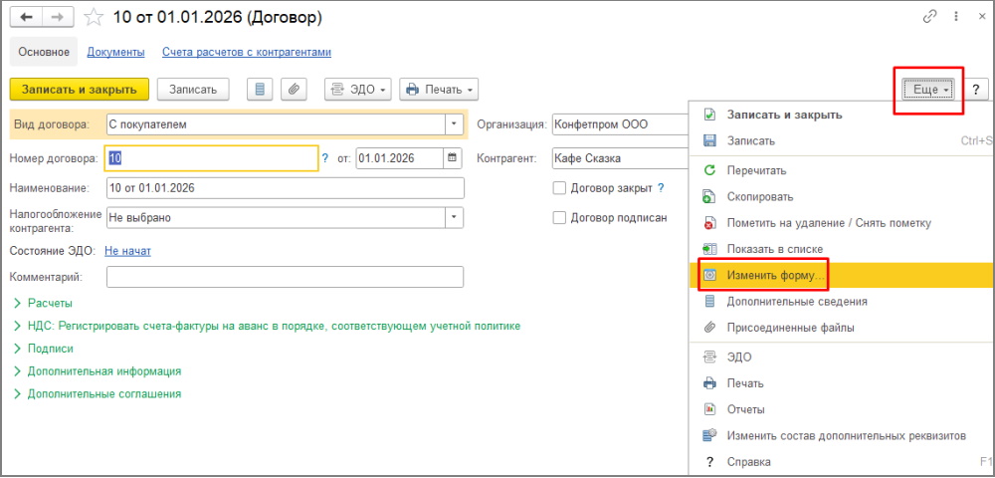This screenshot has height=478, width=995.
Task: Tick the "Договор подписан" checkbox
Action: [x=559, y=217]
